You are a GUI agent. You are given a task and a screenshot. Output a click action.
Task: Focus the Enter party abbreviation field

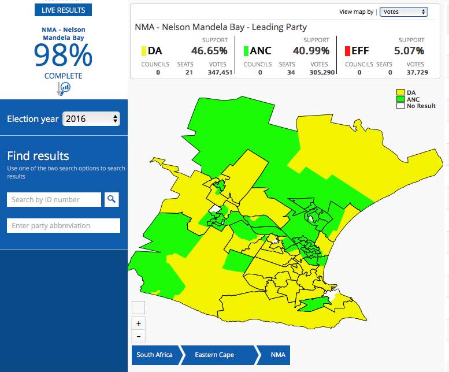64,225
